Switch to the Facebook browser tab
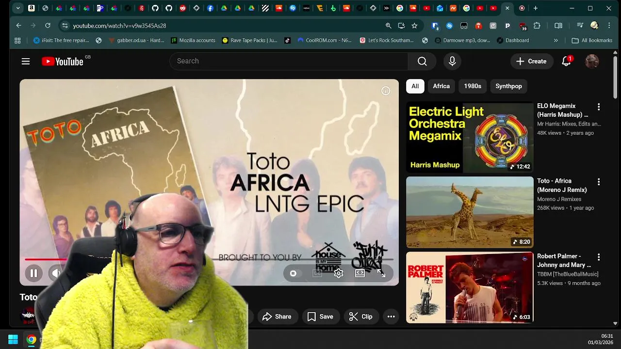The image size is (621, 349). [x=210, y=8]
